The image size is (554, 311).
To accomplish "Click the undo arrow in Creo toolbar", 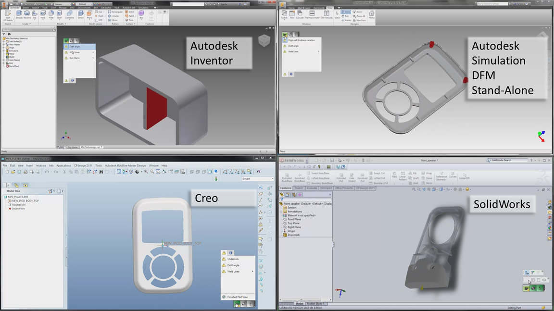I will pos(47,172).
